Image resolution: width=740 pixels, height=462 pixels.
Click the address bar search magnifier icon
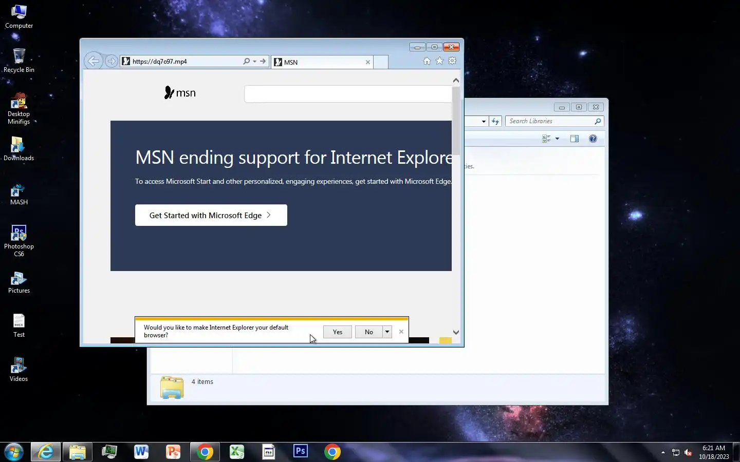click(x=246, y=61)
